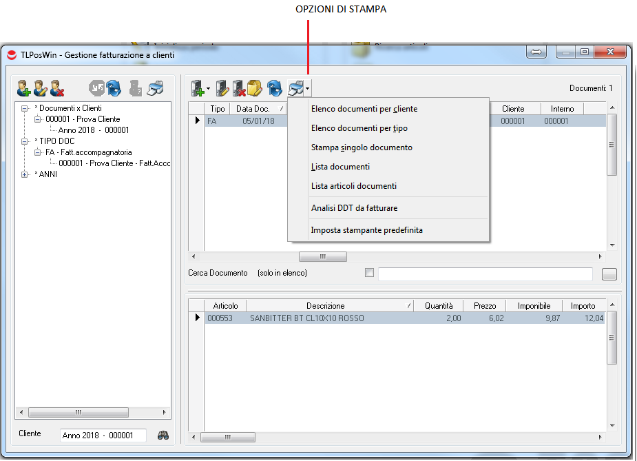Select Elenco documenti per cliente menu entry
The height and width of the screenshot is (461, 637).
click(x=364, y=109)
